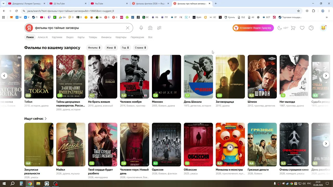The height and width of the screenshot is (187, 333).
Task: Click the Заговорщица film title
Action: [x=225, y=102]
